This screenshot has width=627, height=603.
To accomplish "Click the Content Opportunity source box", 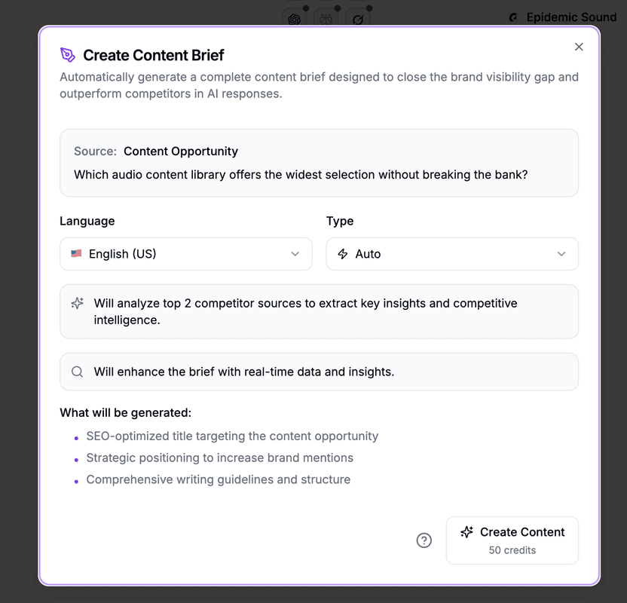I will pos(320,163).
